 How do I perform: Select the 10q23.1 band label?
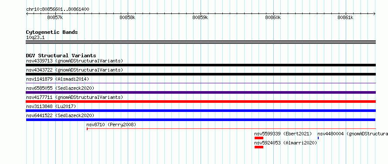point(35,38)
